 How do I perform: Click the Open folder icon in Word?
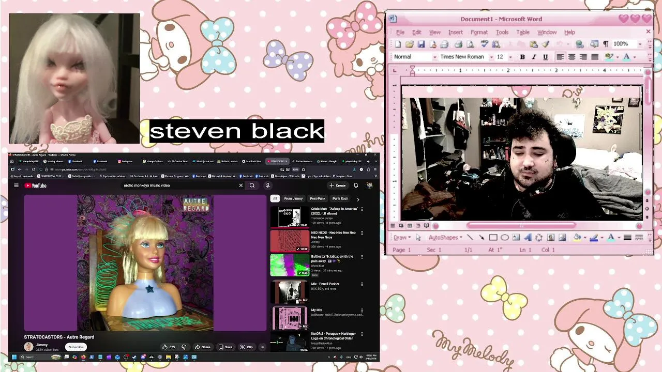(410, 44)
